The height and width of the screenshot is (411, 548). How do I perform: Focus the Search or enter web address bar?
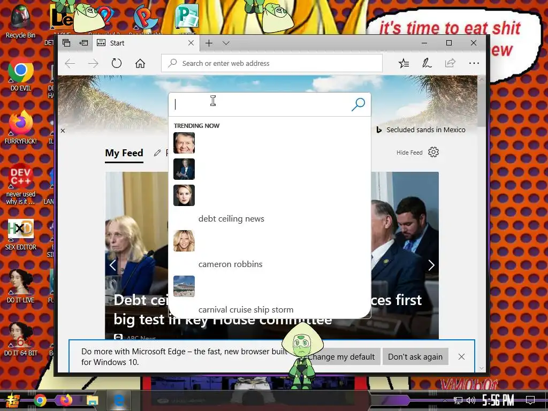271,63
